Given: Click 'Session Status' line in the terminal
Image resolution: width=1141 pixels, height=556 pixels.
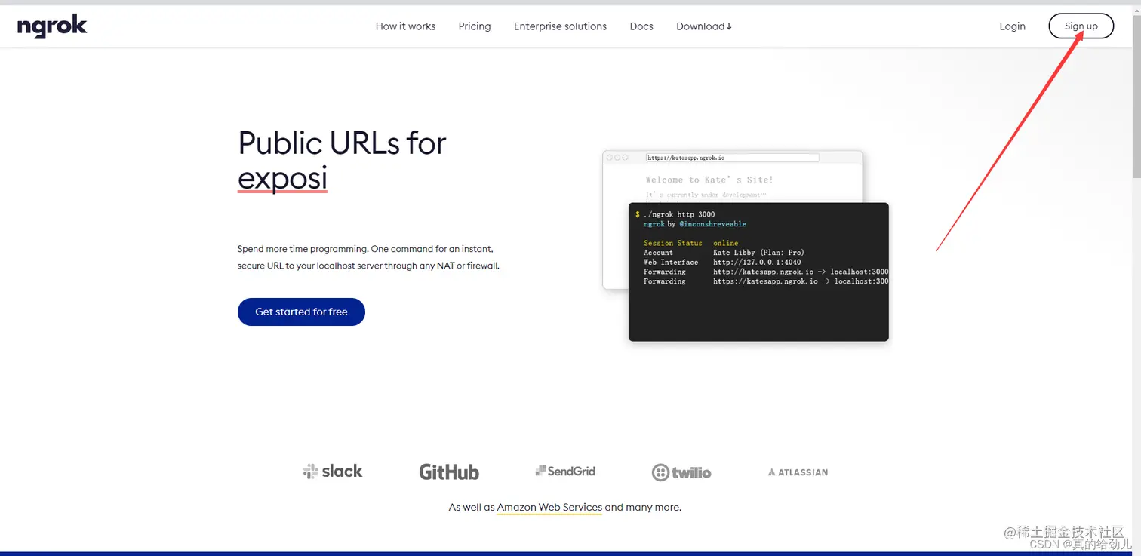Looking at the screenshot, I should (691, 243).
